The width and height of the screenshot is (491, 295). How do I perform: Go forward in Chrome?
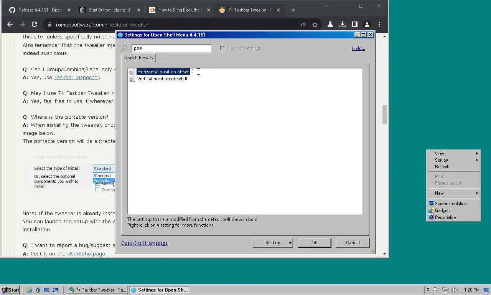(22, 24)
